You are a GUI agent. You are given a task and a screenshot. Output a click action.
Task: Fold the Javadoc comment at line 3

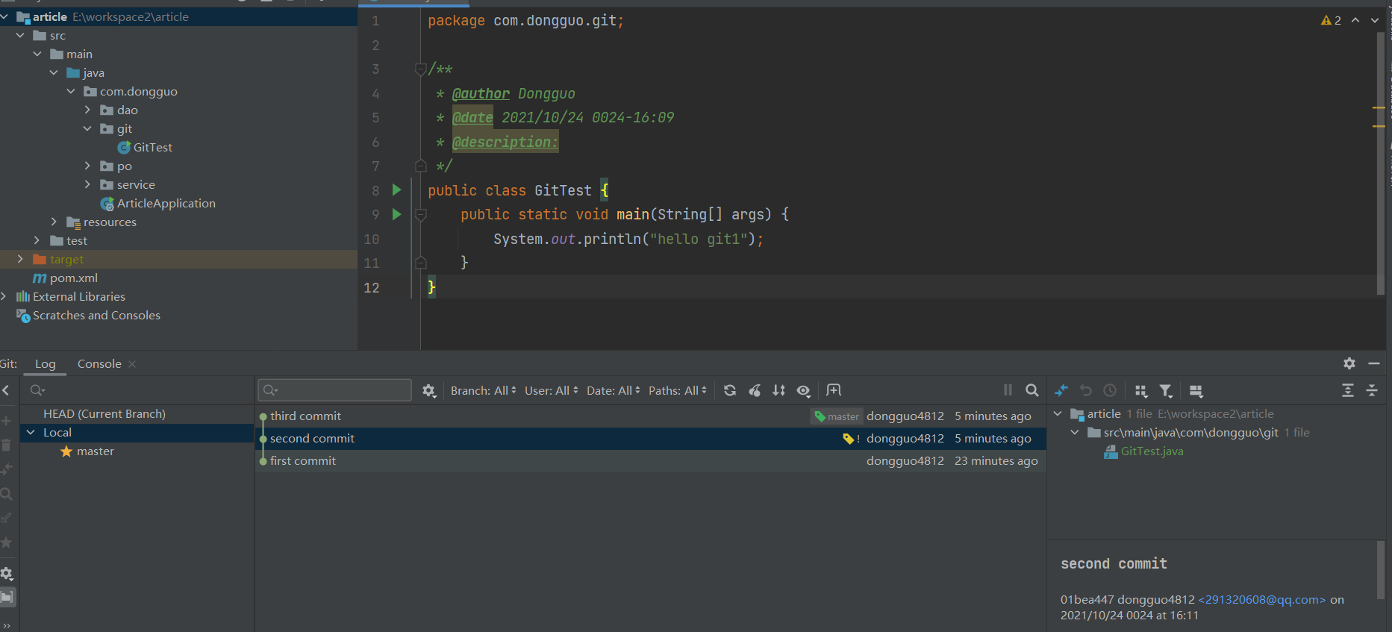pyautogui.click(x=420, y=69)
